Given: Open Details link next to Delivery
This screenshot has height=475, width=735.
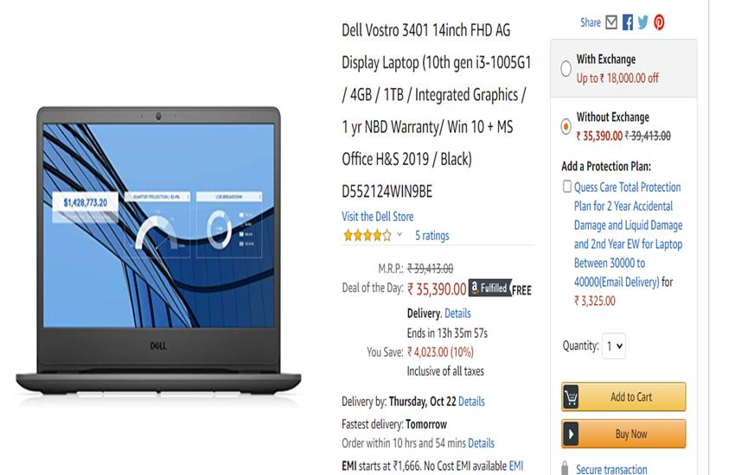Looking at the screenshot, I should pyautogui.click(x=457, y=313).
